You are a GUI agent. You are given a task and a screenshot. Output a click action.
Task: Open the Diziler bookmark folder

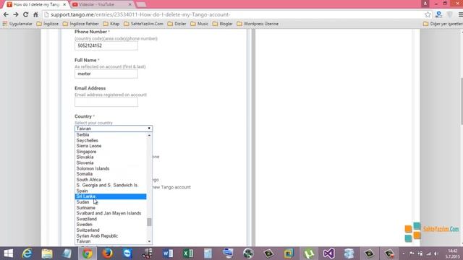point(177,24)
